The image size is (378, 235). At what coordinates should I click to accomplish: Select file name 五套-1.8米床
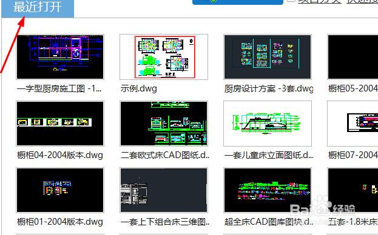(353, 222)
